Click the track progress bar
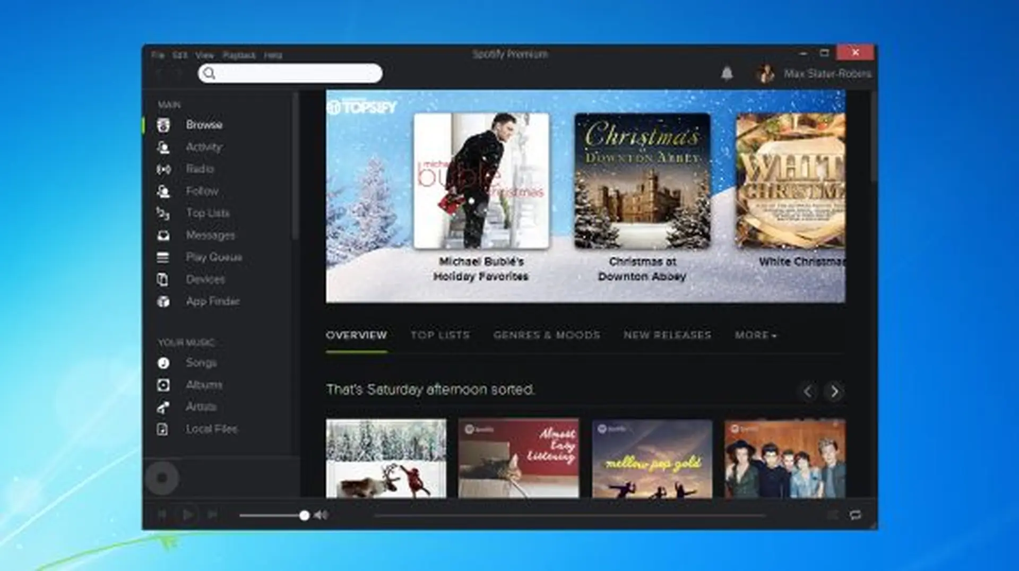This screenshot has width=1019, height=571. [570, 515]
